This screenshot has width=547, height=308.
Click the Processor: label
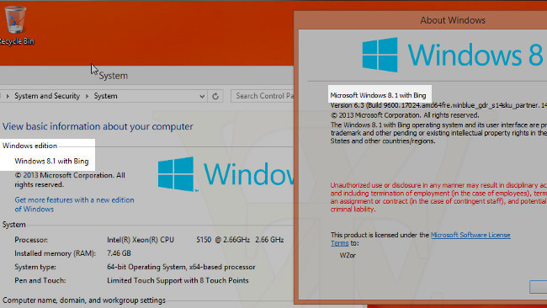31,240
